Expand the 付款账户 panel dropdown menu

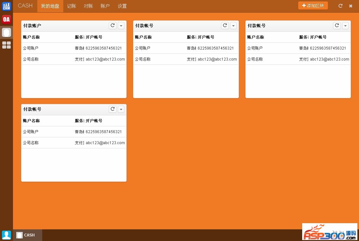click(x=121, y=26)
